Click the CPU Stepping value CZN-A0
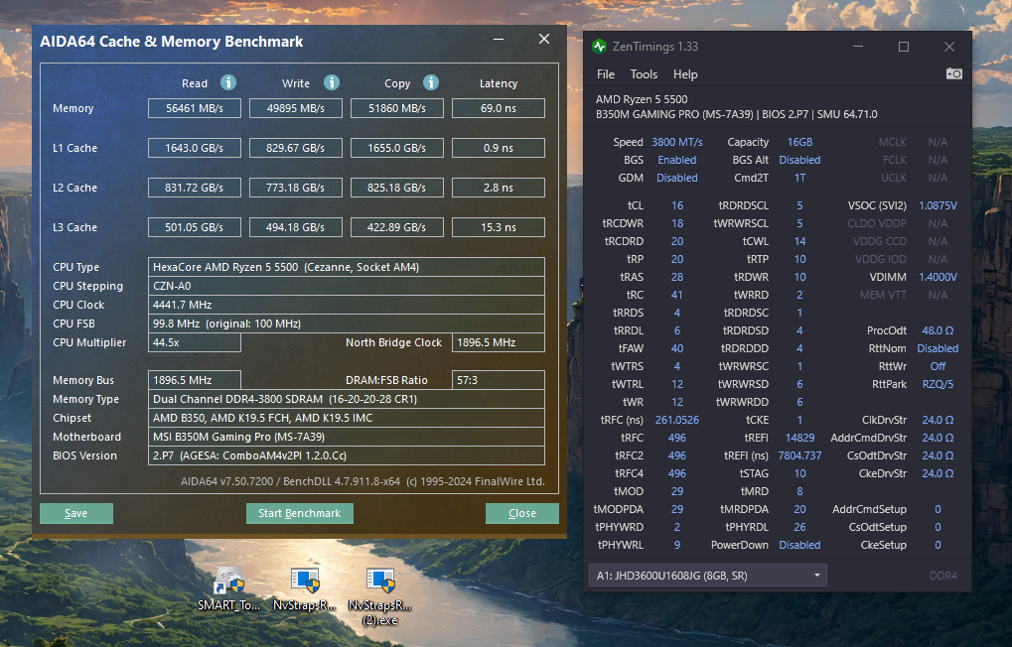This screenshot has width=1012, height=647. pyautogui.click(x=347, y=286)
